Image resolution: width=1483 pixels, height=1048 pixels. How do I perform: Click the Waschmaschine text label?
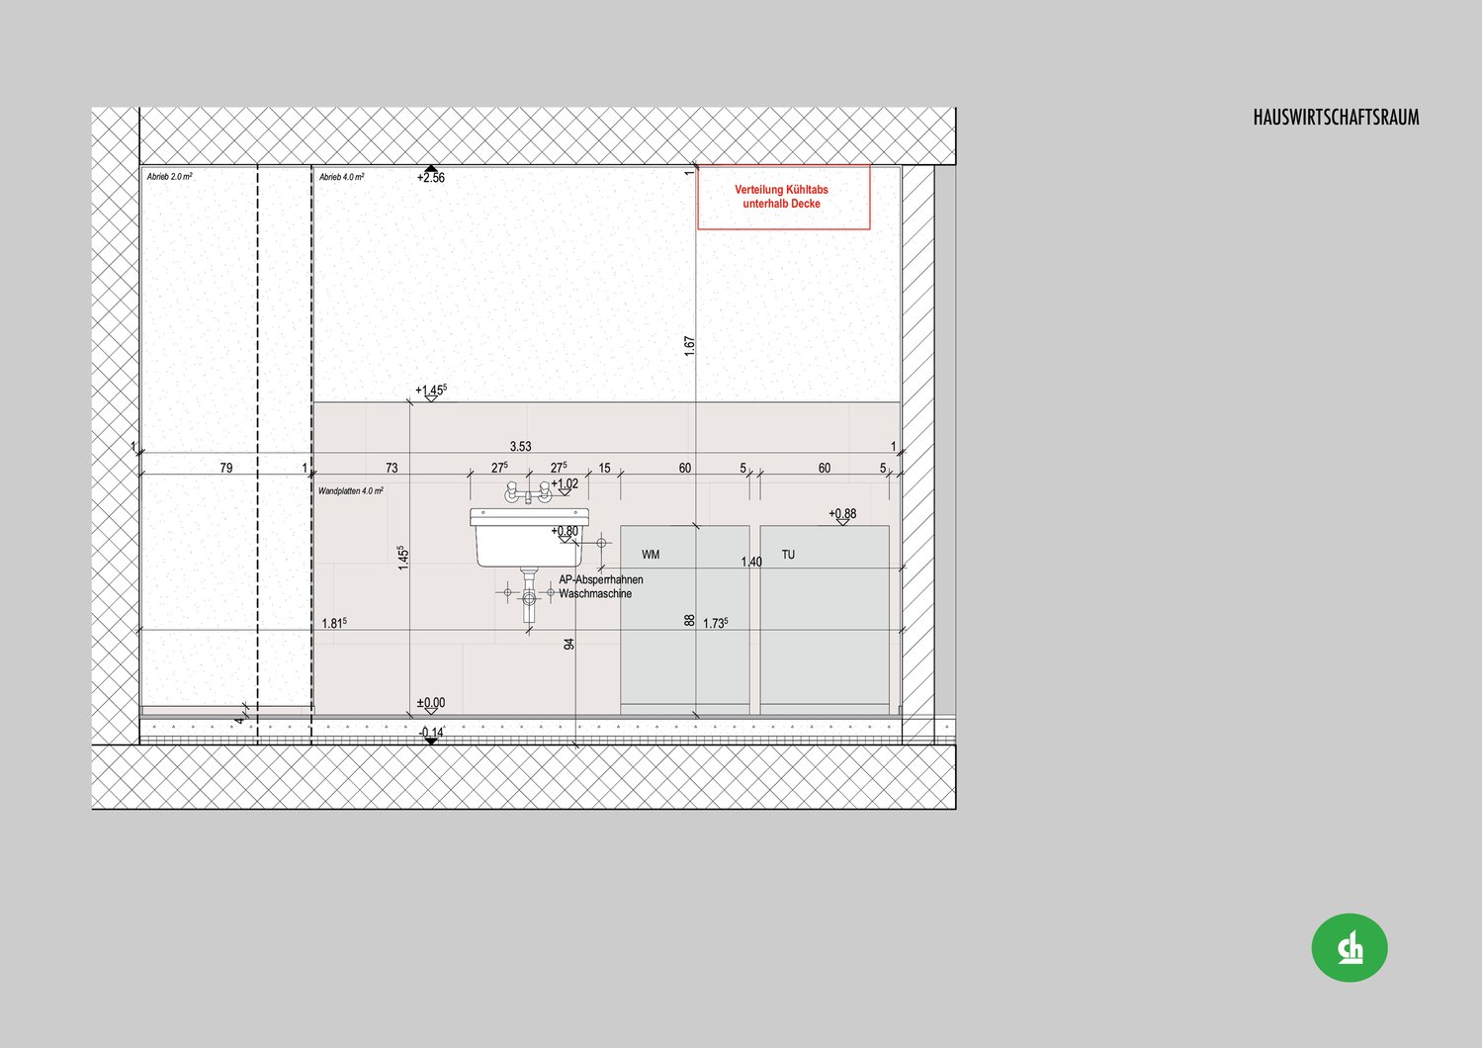click(x=594, y=593)
